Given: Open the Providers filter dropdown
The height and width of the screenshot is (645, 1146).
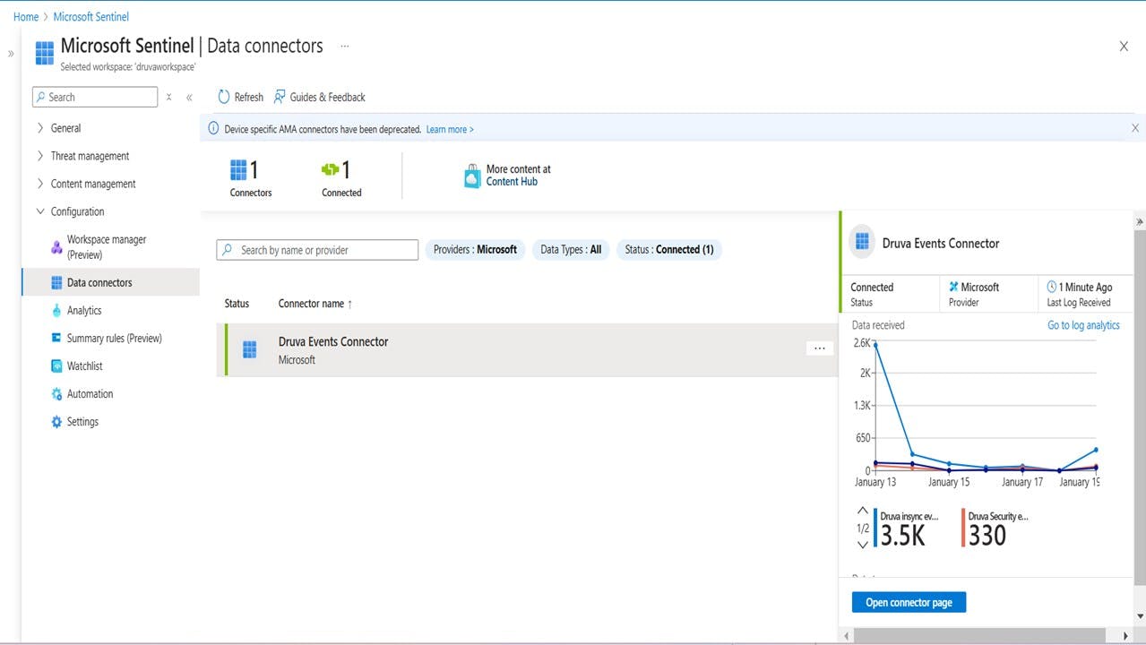Looking at the screenshot, I should [x=475, y=250].
